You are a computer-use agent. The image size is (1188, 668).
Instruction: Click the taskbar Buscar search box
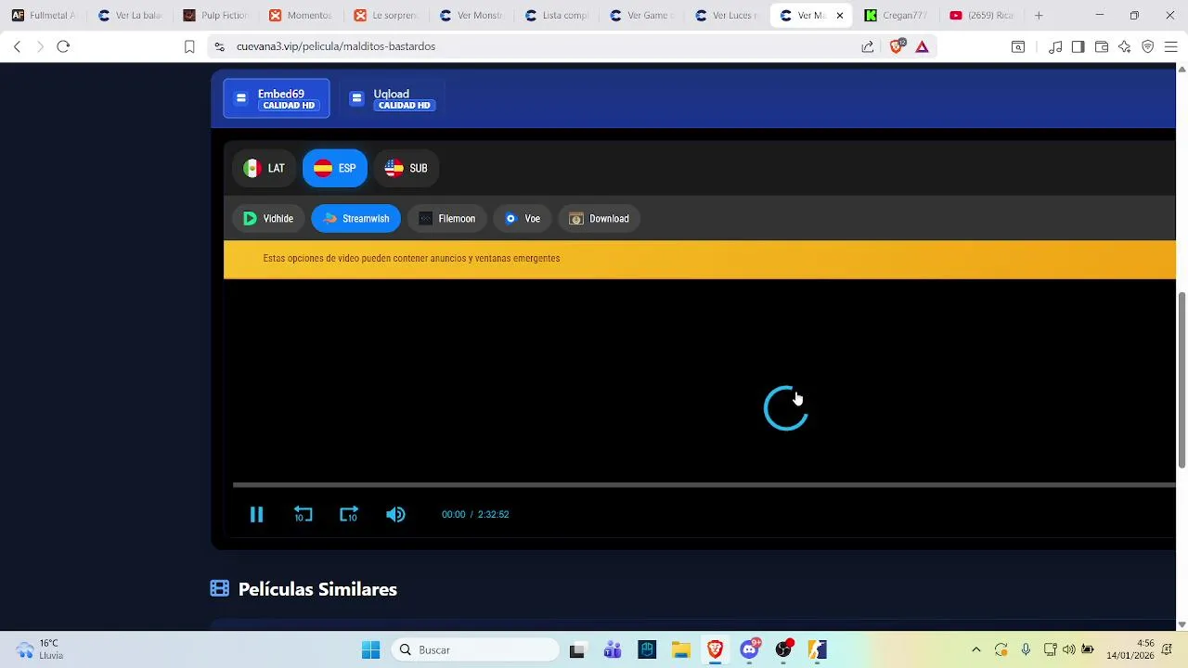[475, 649]
